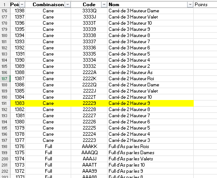Click cell Carré de 3 Hauteur 10
Image resolution: width=217 pixels, height=178 pixels.
click(150, 23)
